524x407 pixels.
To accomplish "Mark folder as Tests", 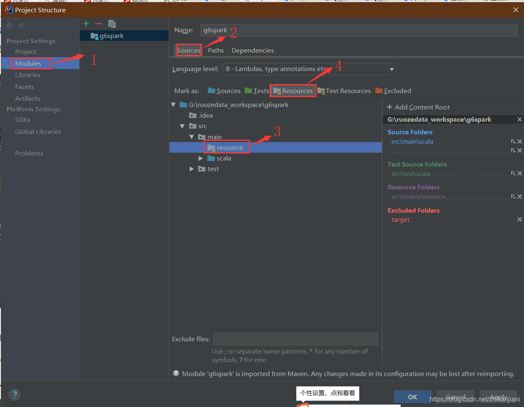I will [257, 91].
